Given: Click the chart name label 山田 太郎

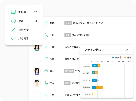Looking at the screenshot, I should pyautogui.click(x=87, y=80).
